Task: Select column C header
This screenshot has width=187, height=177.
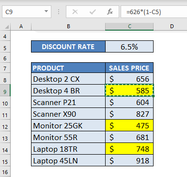Action: [x=129, y=26]
